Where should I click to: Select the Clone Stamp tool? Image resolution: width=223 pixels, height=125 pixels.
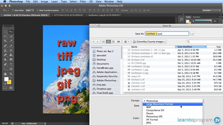5,50
